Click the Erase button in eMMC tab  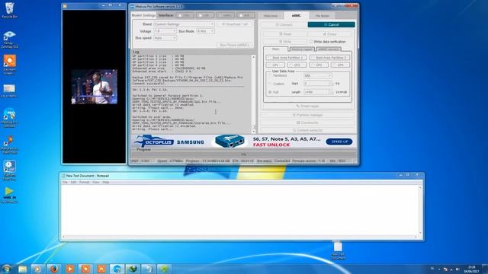coord(330,33)
